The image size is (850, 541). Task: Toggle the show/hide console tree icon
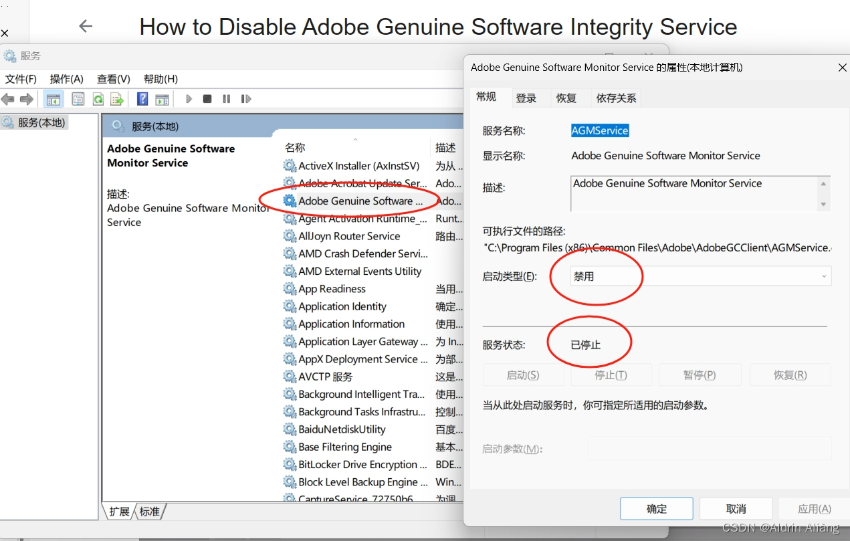(x=53, y=99)
